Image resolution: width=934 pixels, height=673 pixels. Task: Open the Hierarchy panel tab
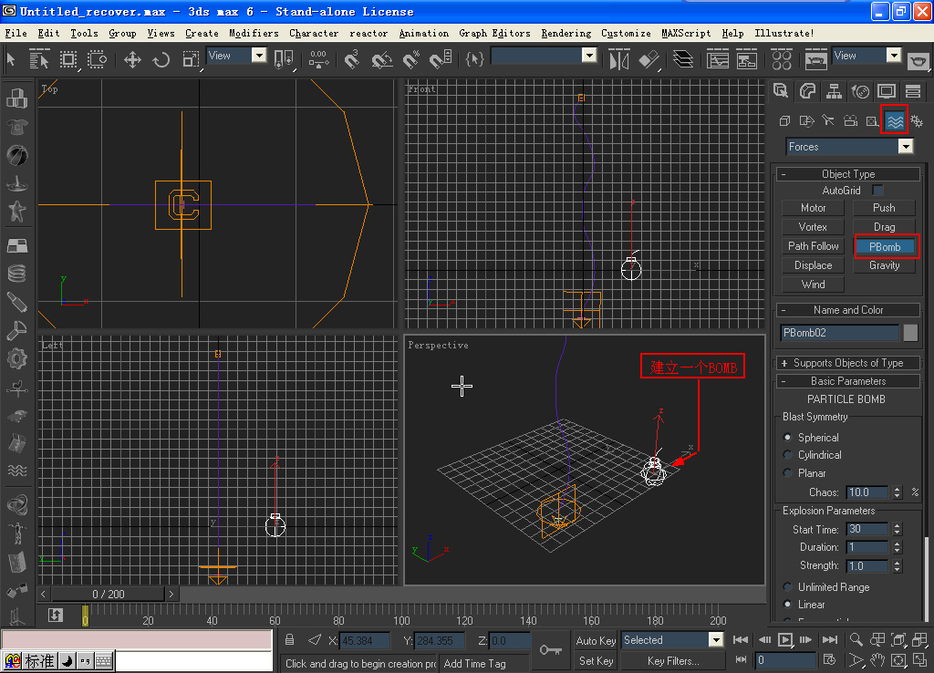coord(834,91)
